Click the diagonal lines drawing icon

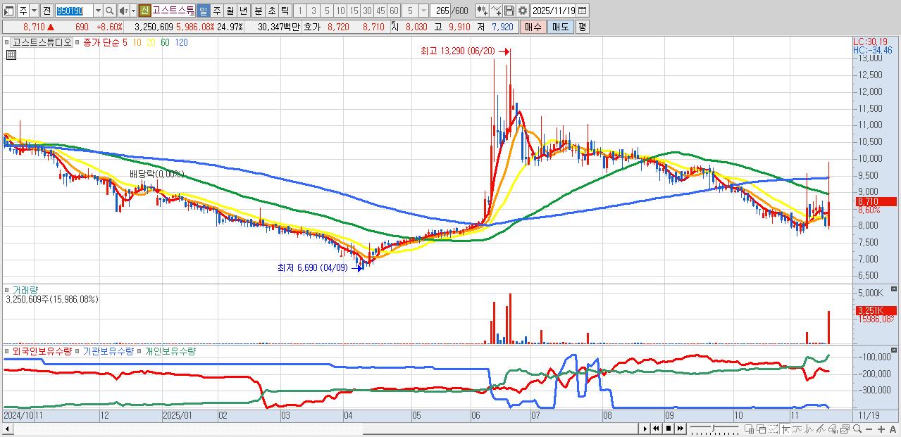(x=821, y=429)
